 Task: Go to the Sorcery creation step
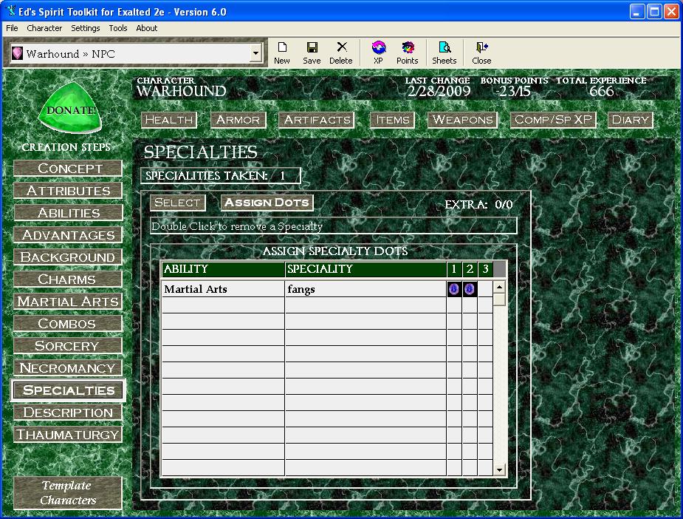pos(68,346)
